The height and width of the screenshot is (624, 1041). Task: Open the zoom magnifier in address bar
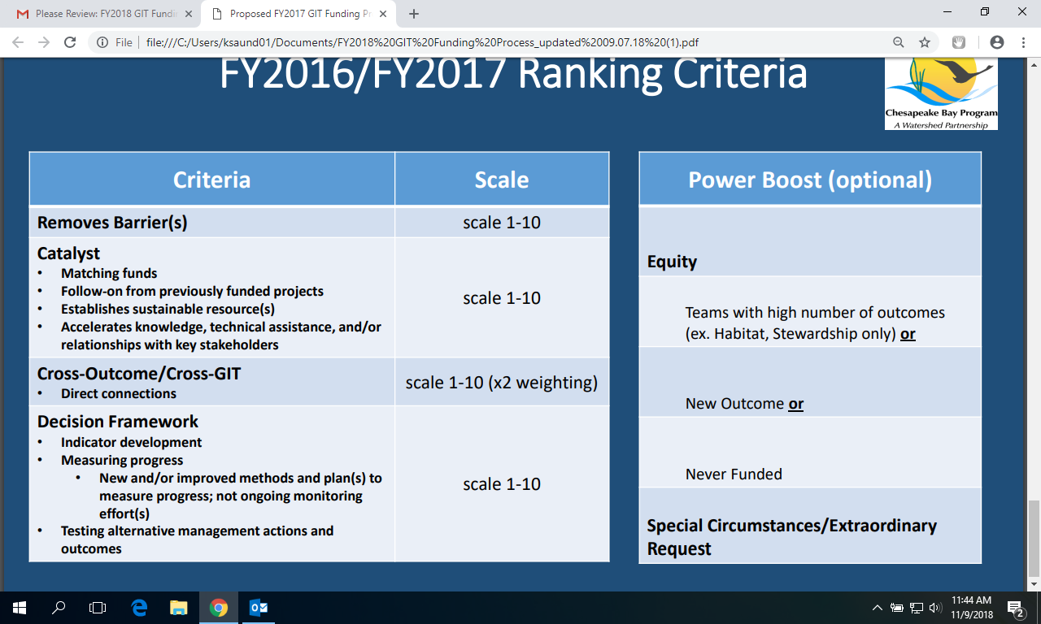click(899, 42)
